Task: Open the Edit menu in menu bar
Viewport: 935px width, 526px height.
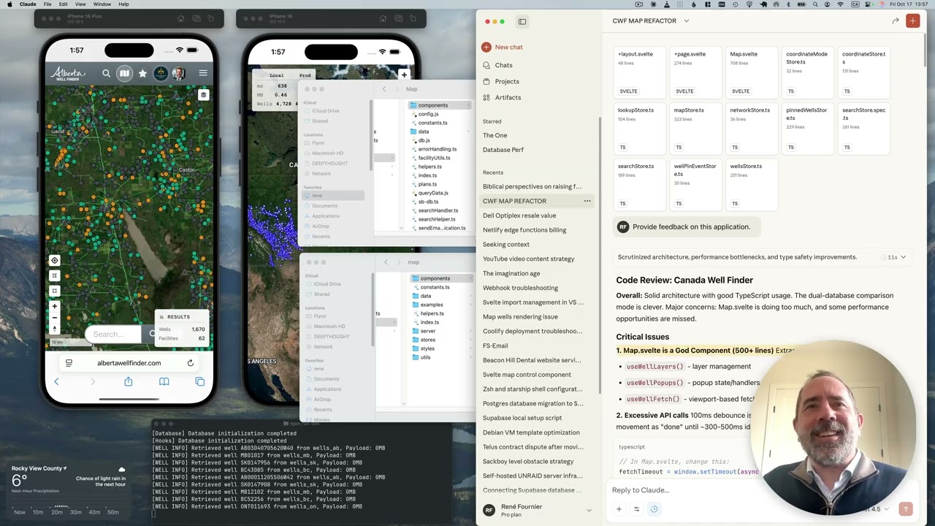Action: [64, 4]
